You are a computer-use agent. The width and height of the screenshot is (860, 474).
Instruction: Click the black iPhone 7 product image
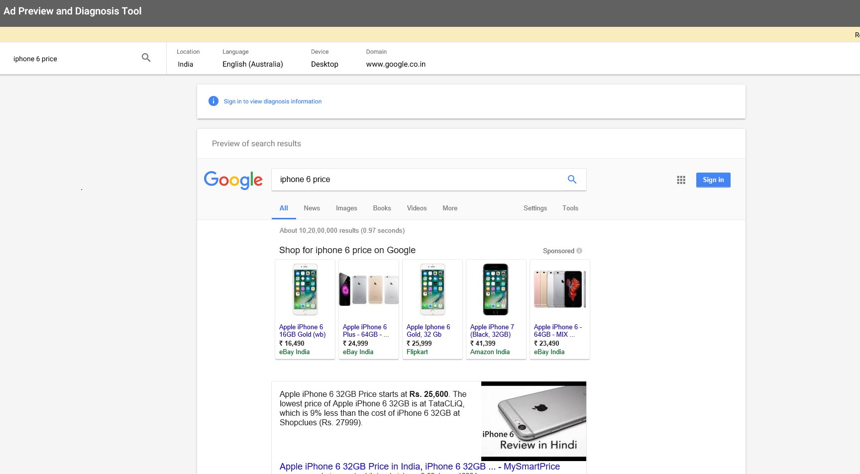click(x=496, y=289)
